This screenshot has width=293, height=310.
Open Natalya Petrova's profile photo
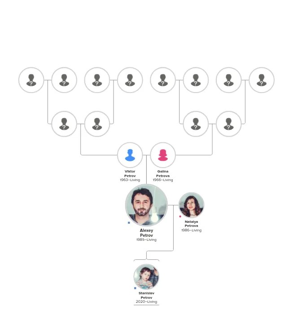coord(191,205)
